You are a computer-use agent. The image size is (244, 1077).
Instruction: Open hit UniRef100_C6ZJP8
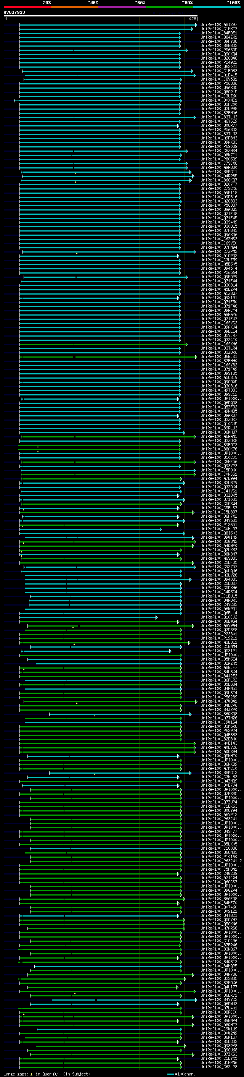pos(218,1067)
